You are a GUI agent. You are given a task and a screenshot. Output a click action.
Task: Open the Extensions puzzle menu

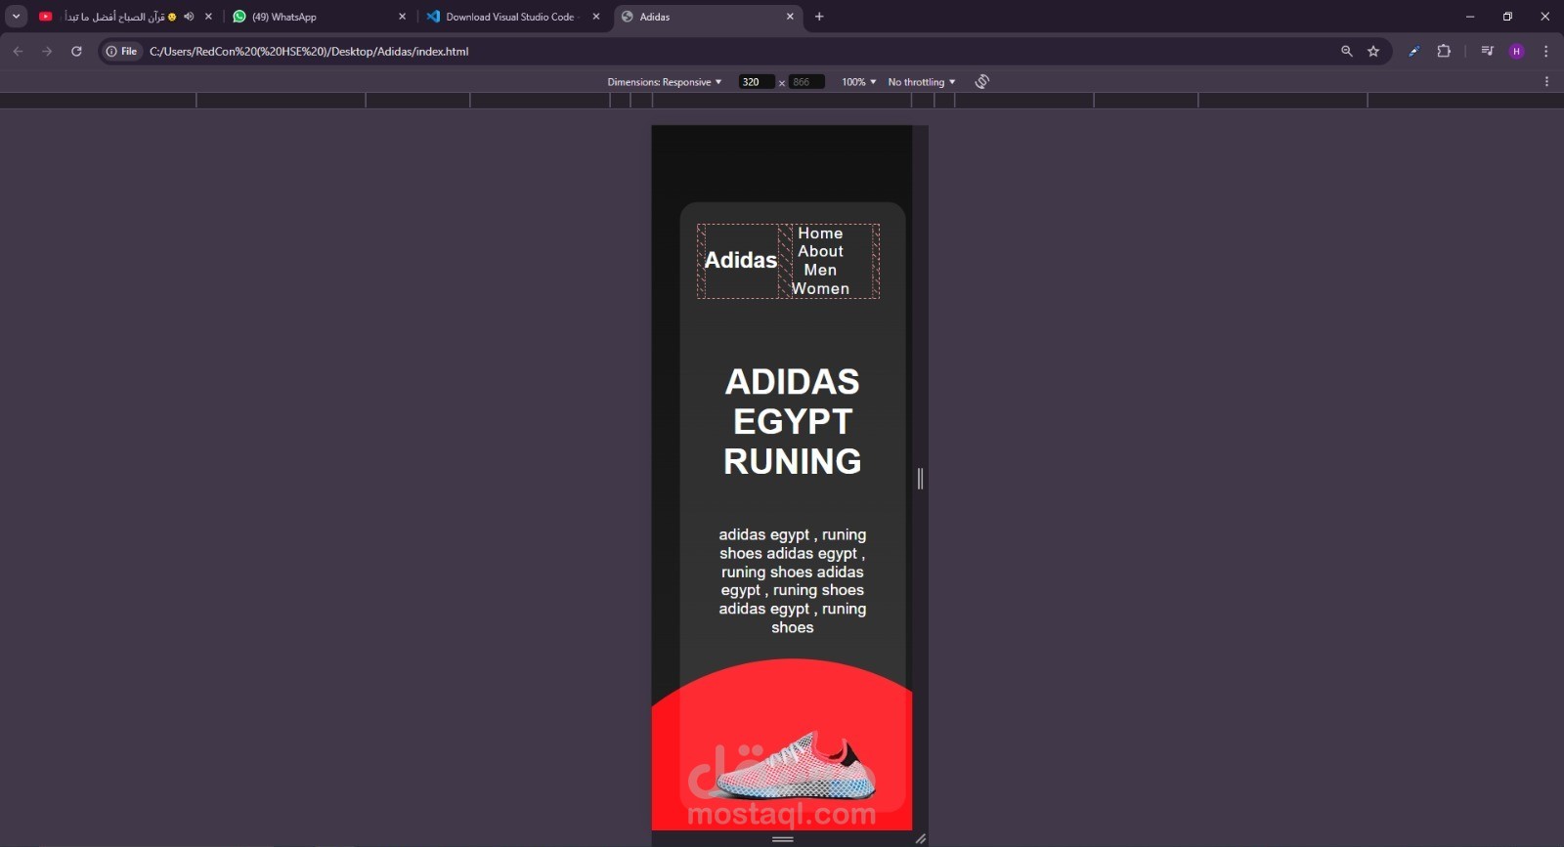tap(1444, 51)
